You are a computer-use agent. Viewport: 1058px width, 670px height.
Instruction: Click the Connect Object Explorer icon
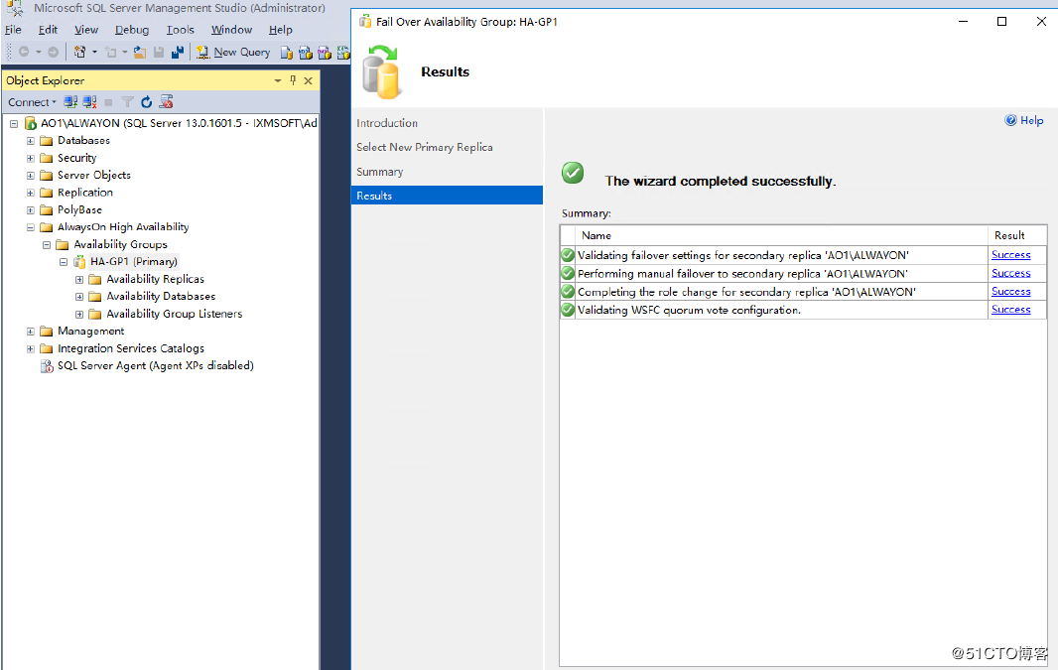[70, 102]
